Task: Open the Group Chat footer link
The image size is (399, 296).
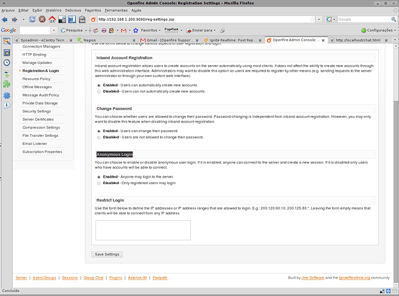Action: click(x=94, y=278)
